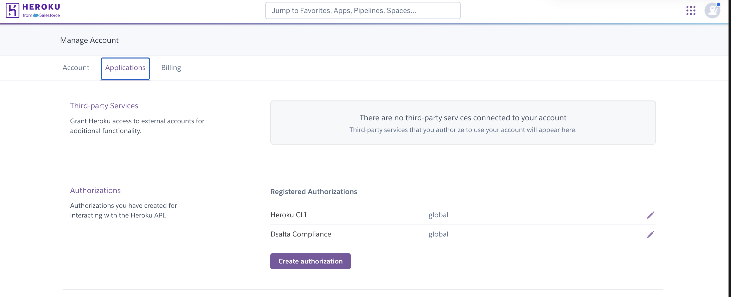Viewport: 731px width, 297px height.
Task: Focus the Jump to Favorites search field
Action: coord(363,10)
